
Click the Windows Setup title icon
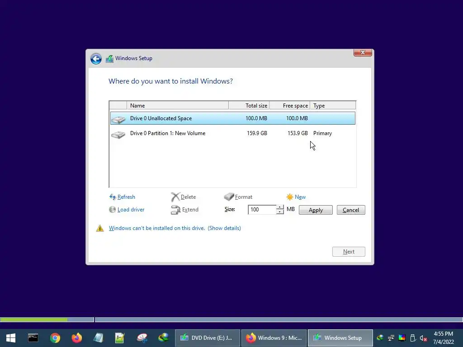[x=109, y=58]
